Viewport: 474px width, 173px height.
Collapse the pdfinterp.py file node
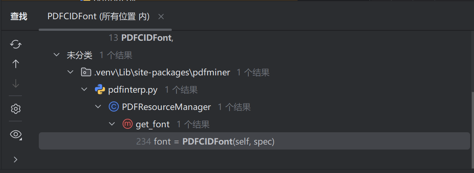pos(85,90)
